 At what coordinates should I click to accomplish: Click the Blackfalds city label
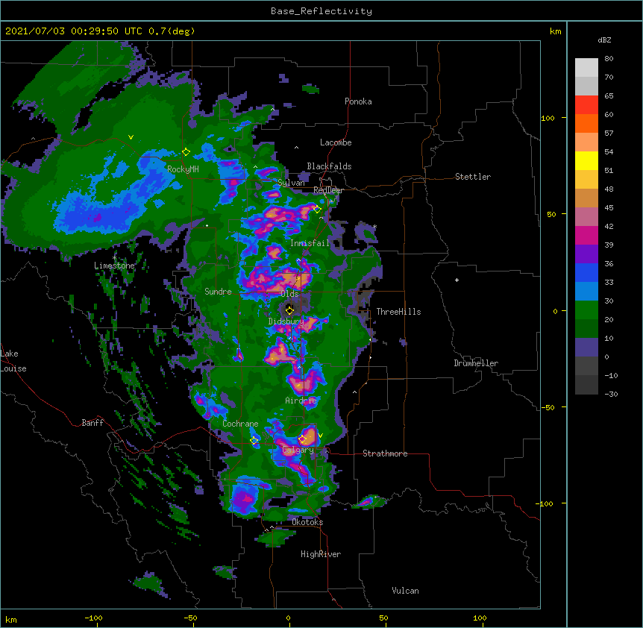[x=329, y=166]
